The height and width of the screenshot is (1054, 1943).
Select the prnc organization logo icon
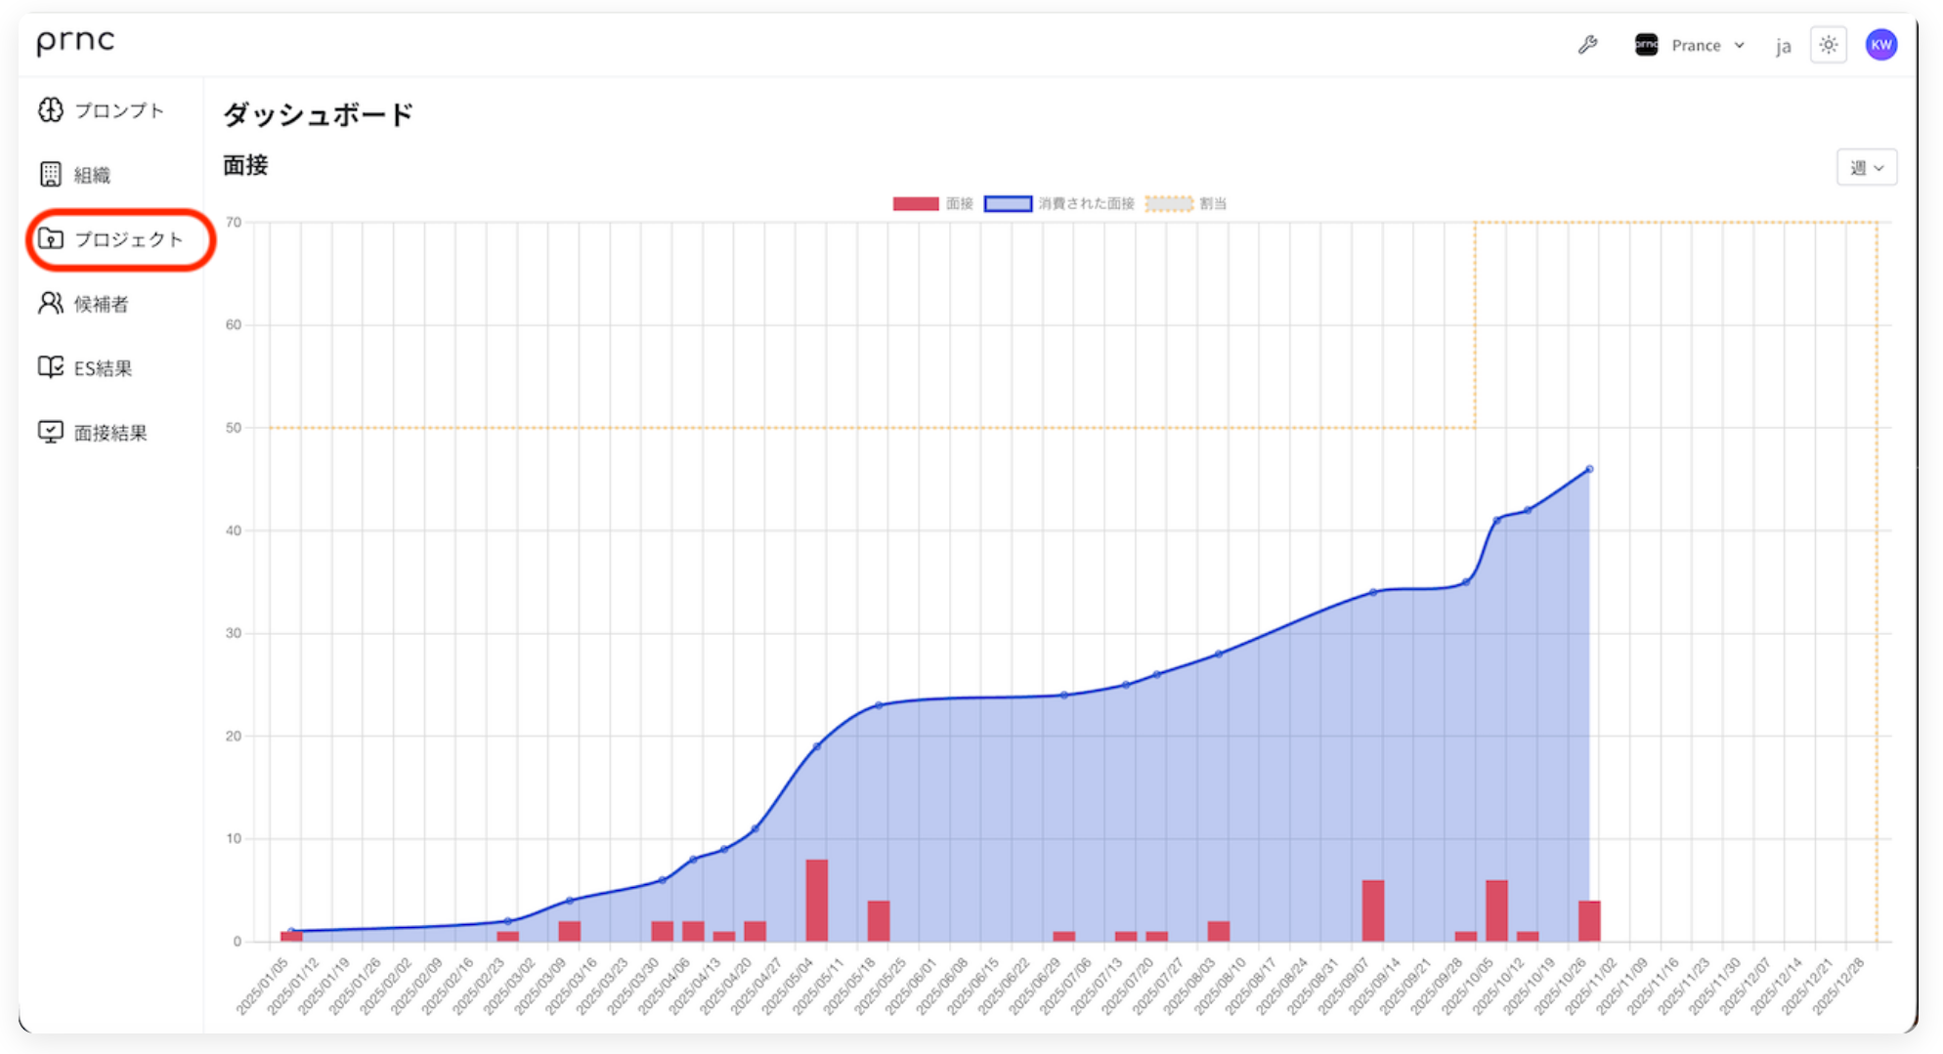[1646, 45]
